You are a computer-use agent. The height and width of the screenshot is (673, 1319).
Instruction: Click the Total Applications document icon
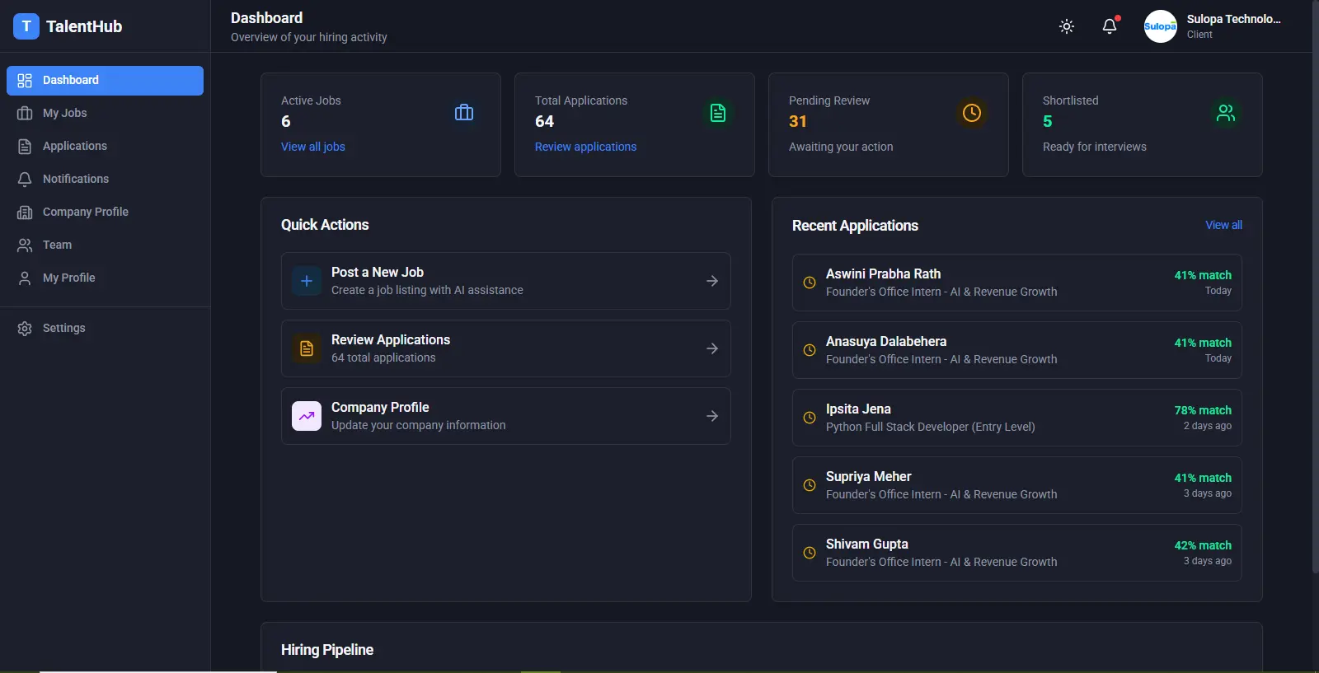(718, 113)
